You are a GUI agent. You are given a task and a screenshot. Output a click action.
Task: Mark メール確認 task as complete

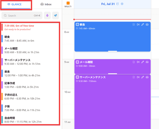tap(77, 62)
